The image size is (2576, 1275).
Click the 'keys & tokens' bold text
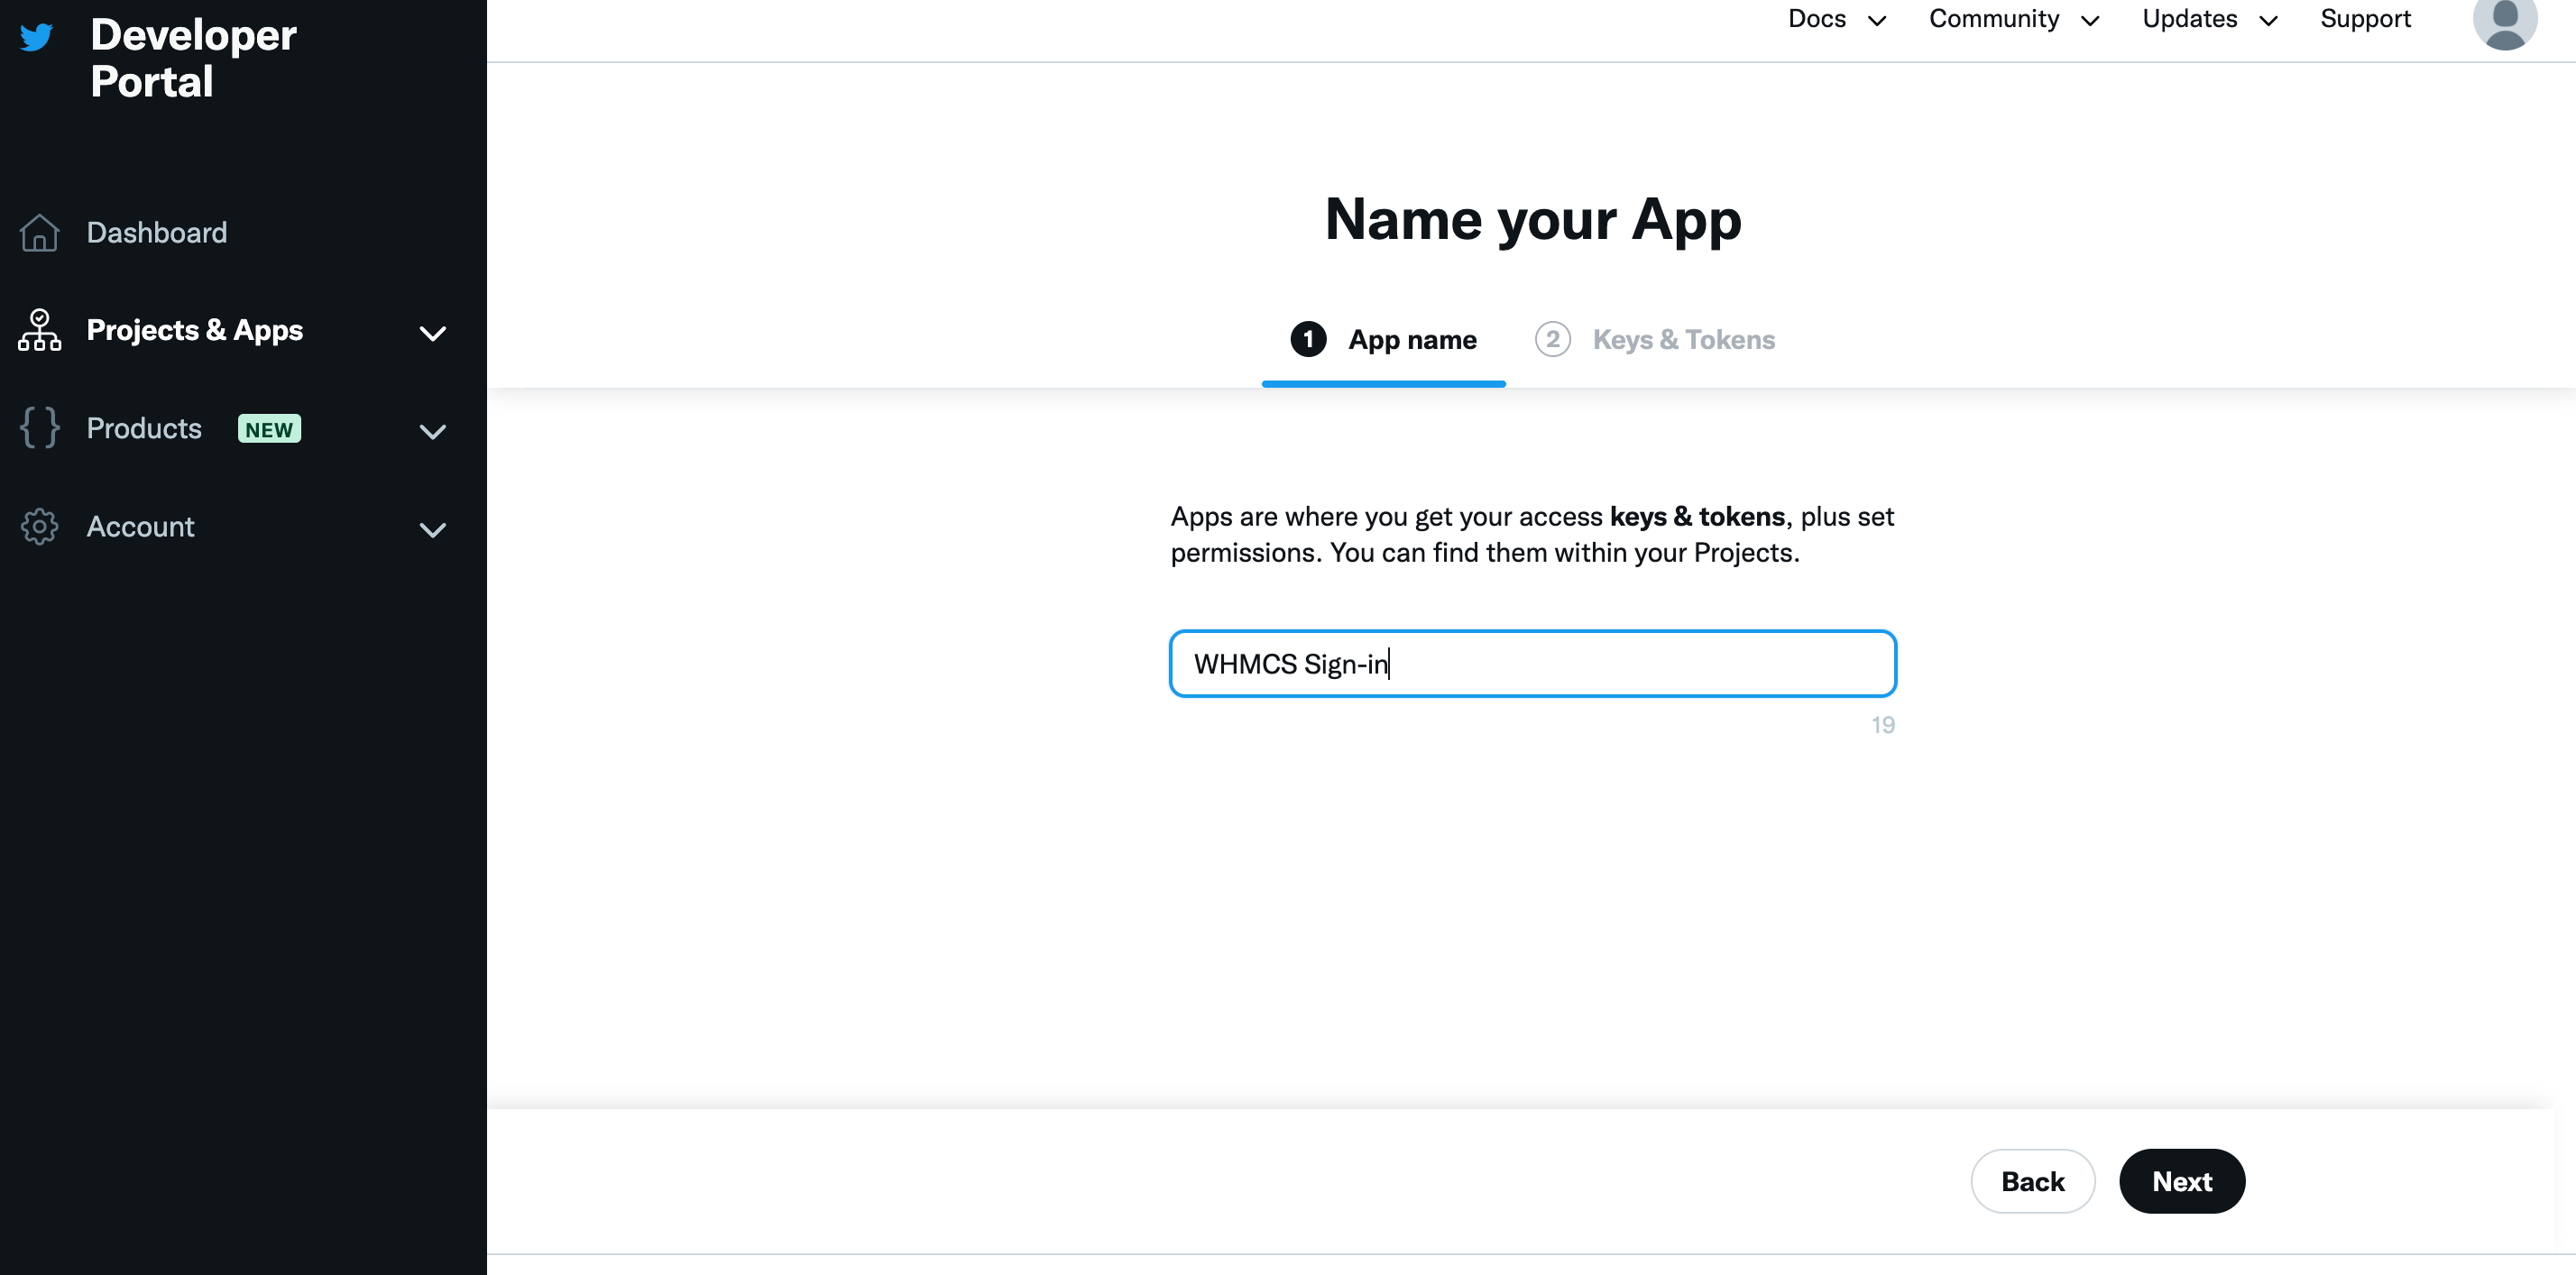point(1697,516)
